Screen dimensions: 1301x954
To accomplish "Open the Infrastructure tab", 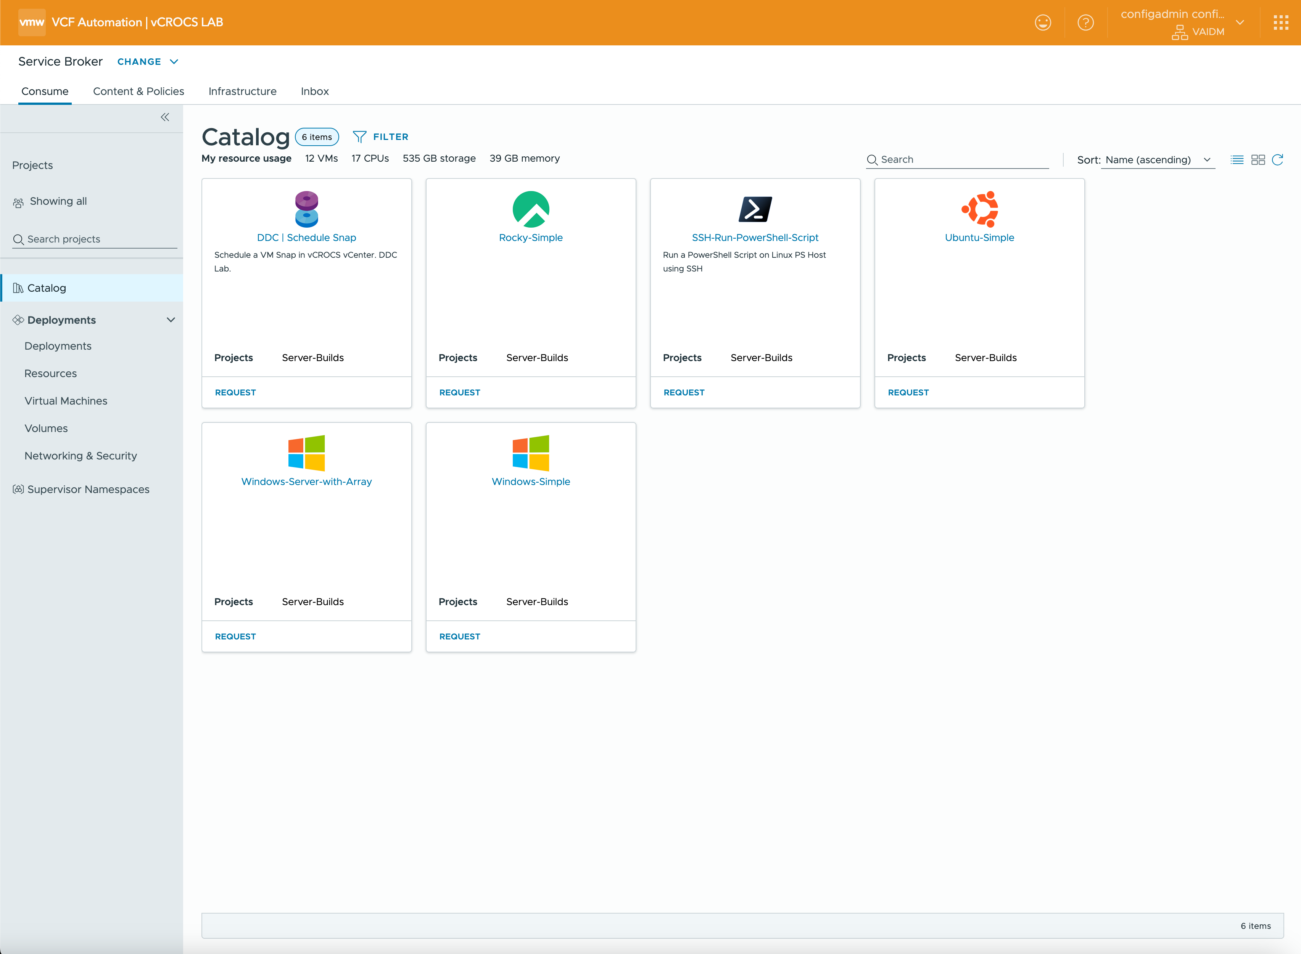I will click(x=242, y=91).
